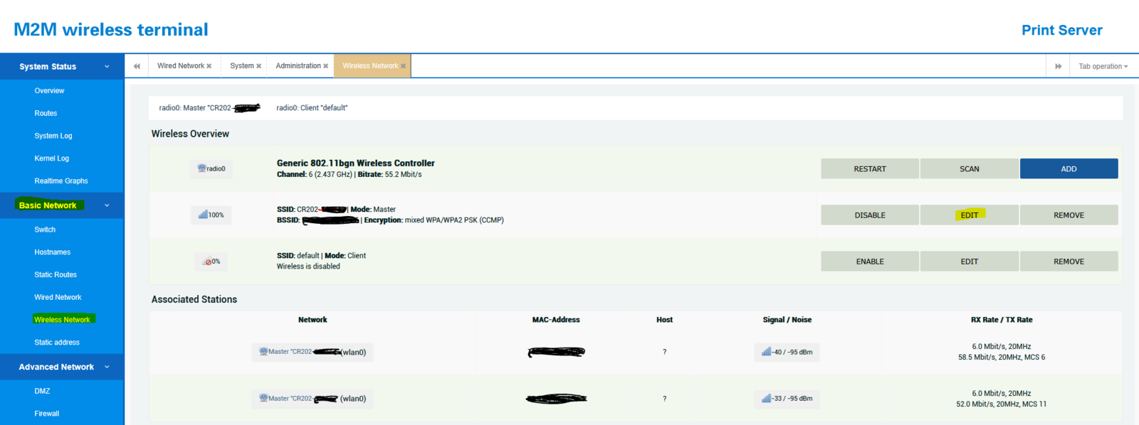Screen dimensions: 1139x425
Task: Collapse the Basic Network section
Action: [107, 205]
